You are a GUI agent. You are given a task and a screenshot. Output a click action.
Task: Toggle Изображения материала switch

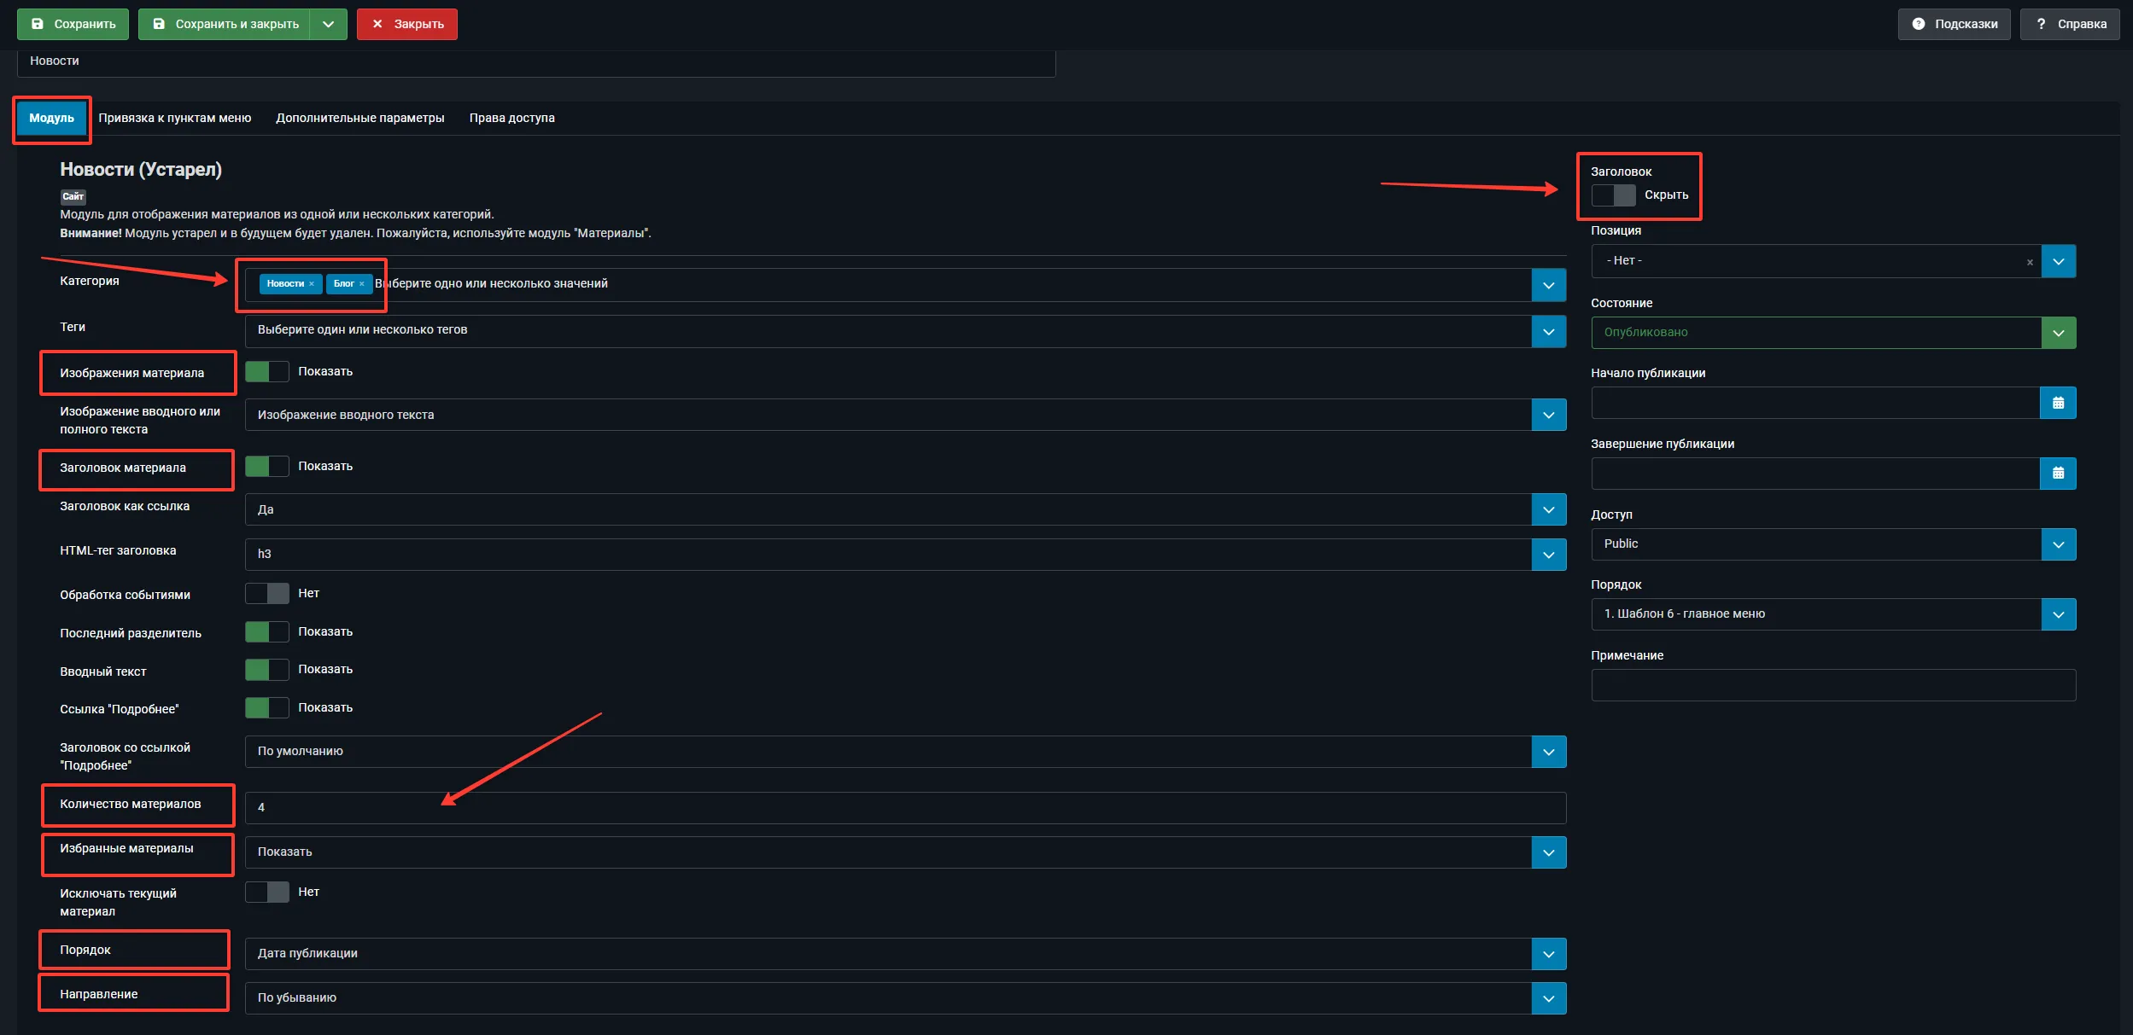click(x=266, y=372)
